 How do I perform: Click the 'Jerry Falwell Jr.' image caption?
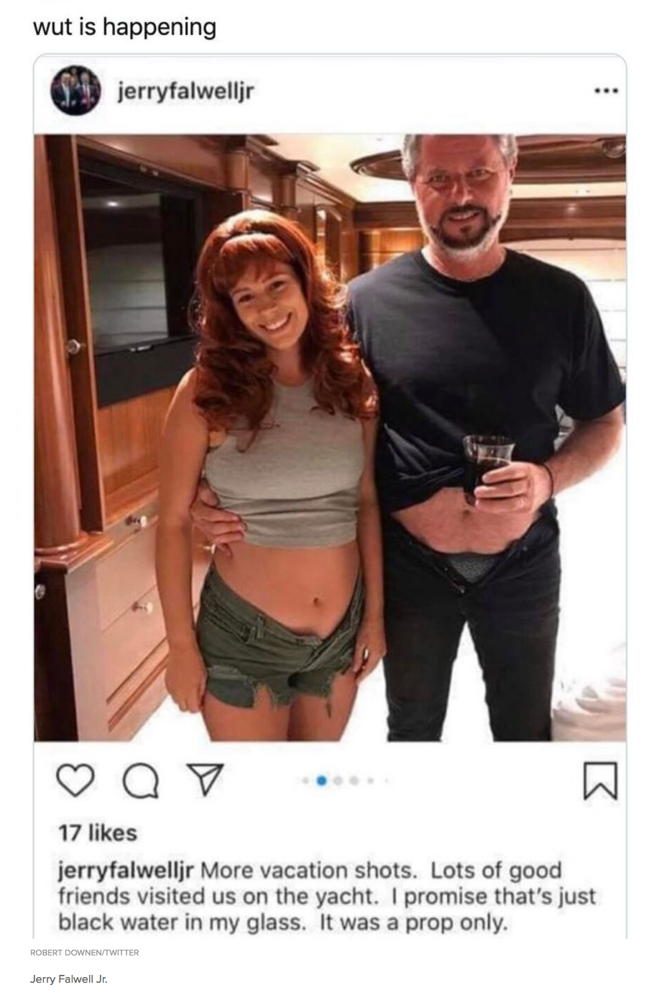pos(69,978)
